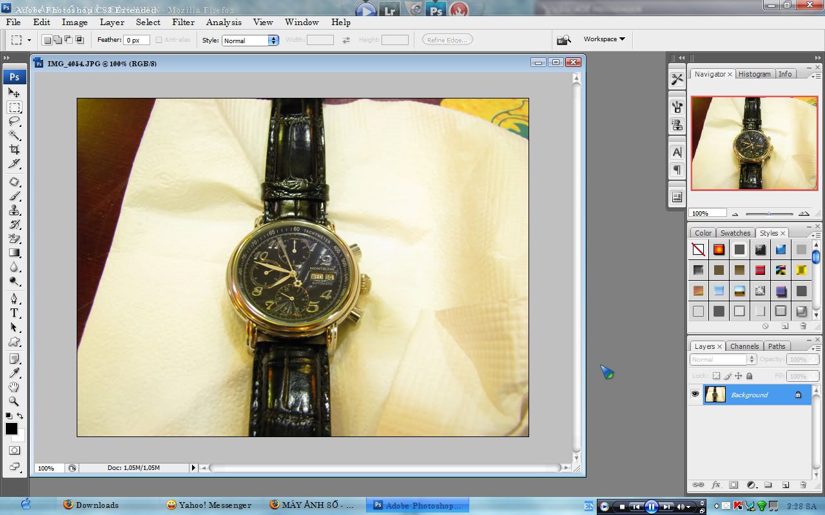Select the Blur tool
Viewport: 825px width, 515px height.
point(14,267)
